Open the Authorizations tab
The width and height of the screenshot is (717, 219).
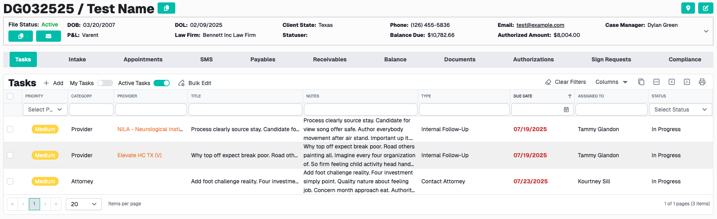533,59
